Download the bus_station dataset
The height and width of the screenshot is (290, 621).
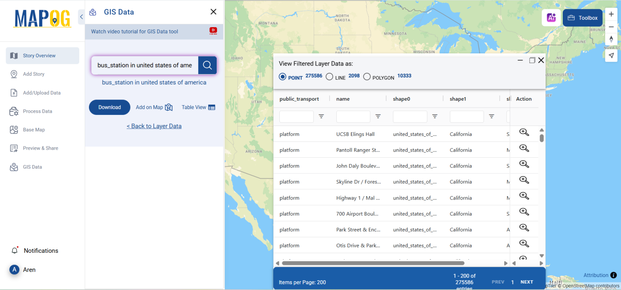point(109,107)
